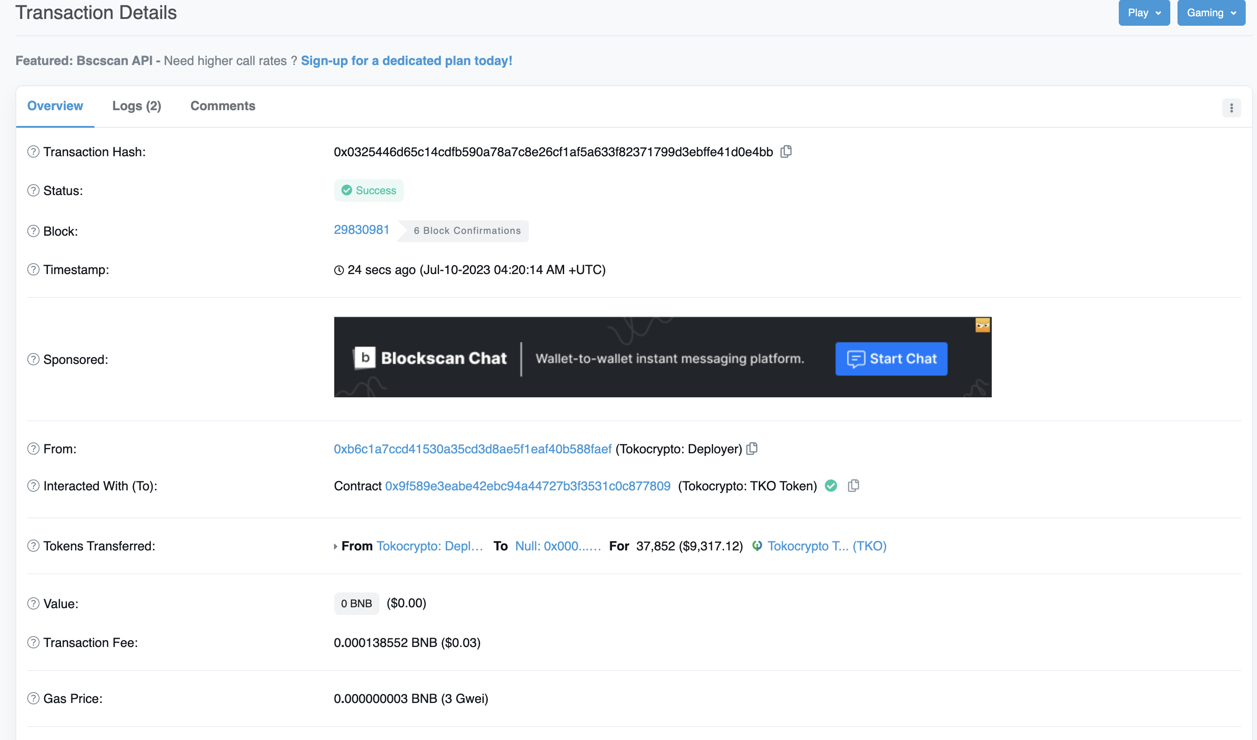Click help icon beside Block
Image resolution: width=1257 pixels, height=740 pixels.
pos(33,231)
